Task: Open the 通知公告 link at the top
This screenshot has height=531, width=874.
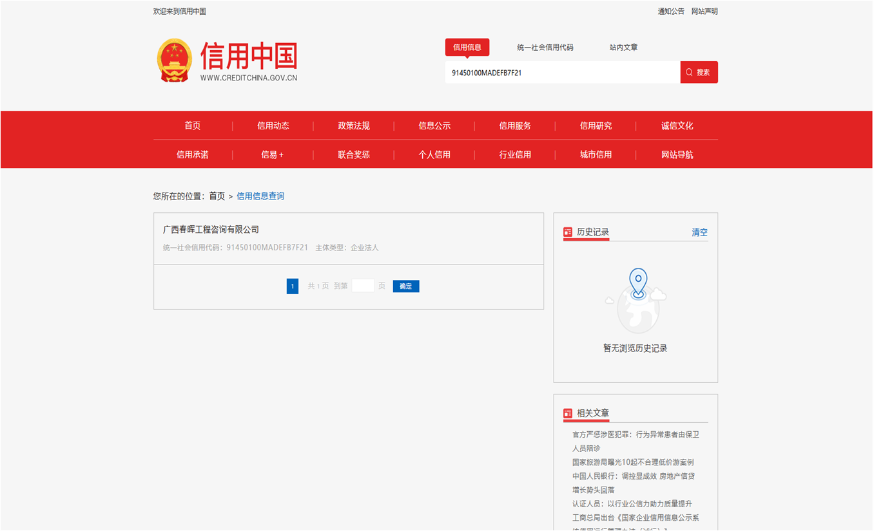Action: click(x=670, y=11)
